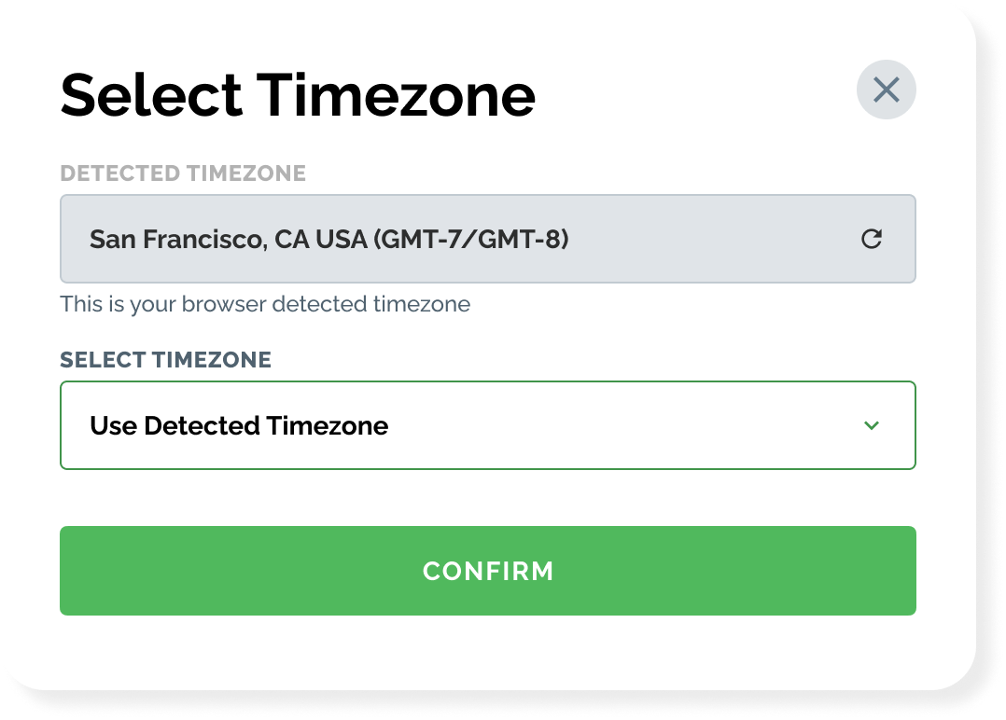Submit timezone choice with CONFIRM

click(487, 571)
